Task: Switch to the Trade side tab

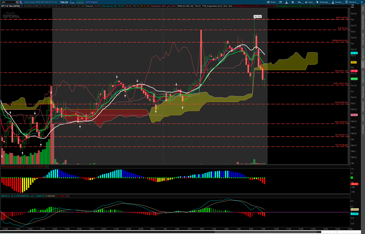Action: pyautogui.click(x=362, y=9)
